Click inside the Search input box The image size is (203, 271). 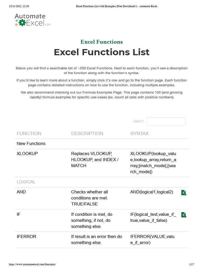(166, 121)
